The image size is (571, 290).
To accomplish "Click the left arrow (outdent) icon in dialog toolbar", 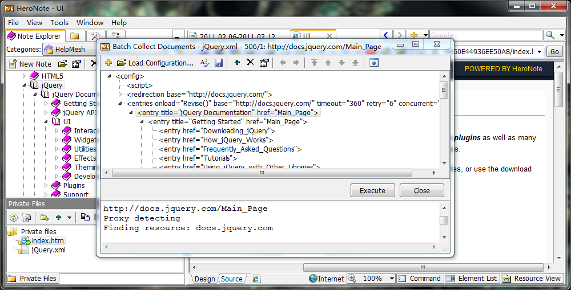I will pos(282,63).
